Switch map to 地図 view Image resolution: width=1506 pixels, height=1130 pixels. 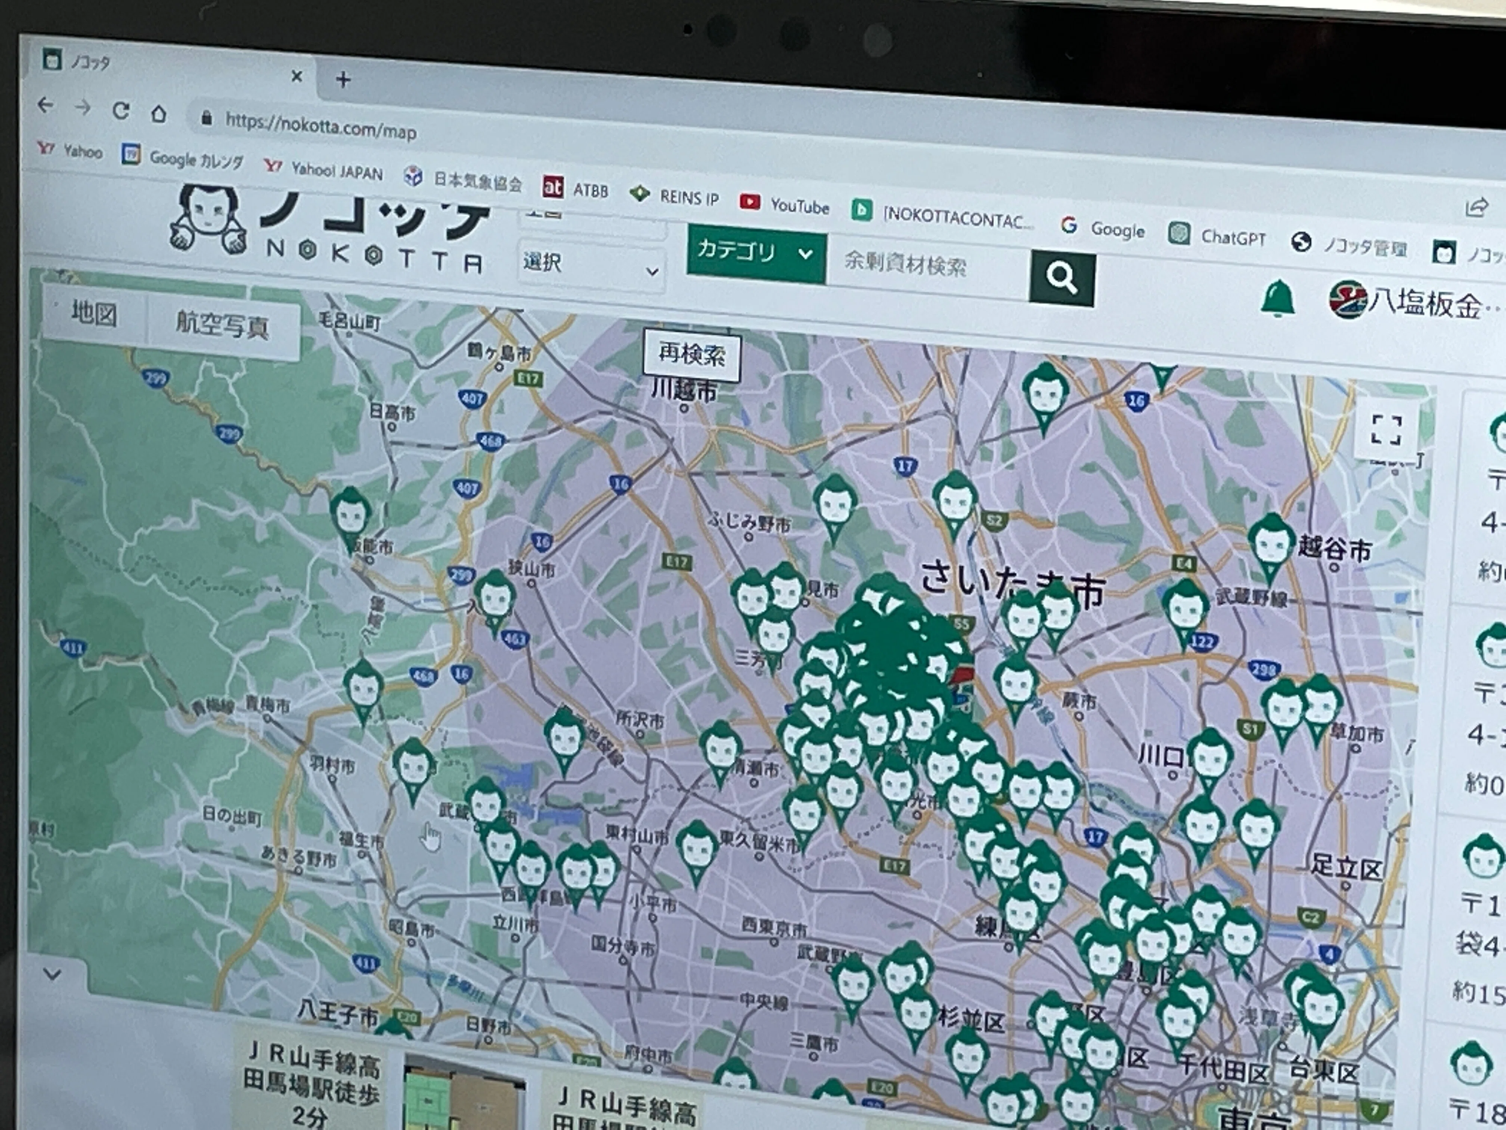(x=94, y=313)
